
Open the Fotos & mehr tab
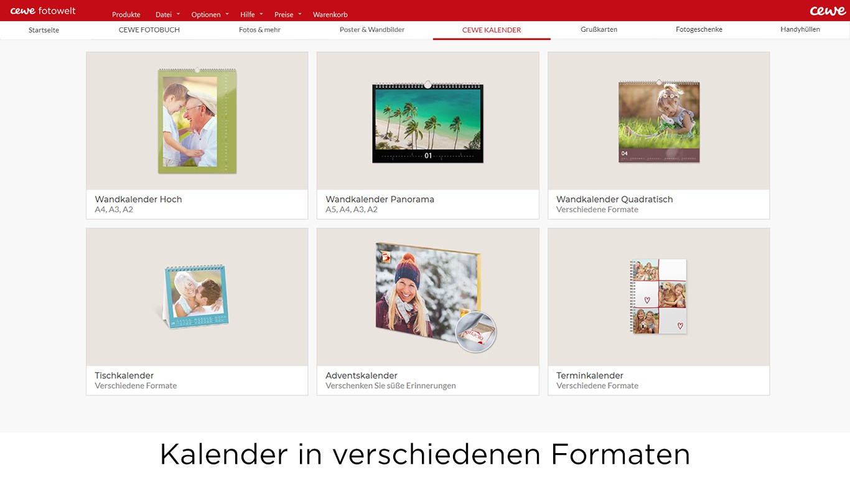[259, 29]
